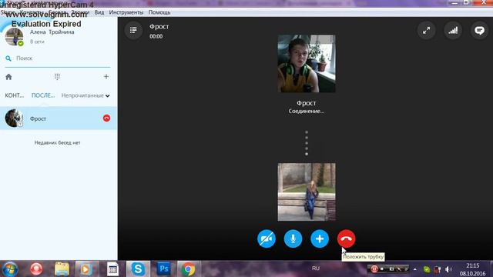Open the Windows Start menu
Viewport: 493px width, 277px height.
tap(10, 269)
